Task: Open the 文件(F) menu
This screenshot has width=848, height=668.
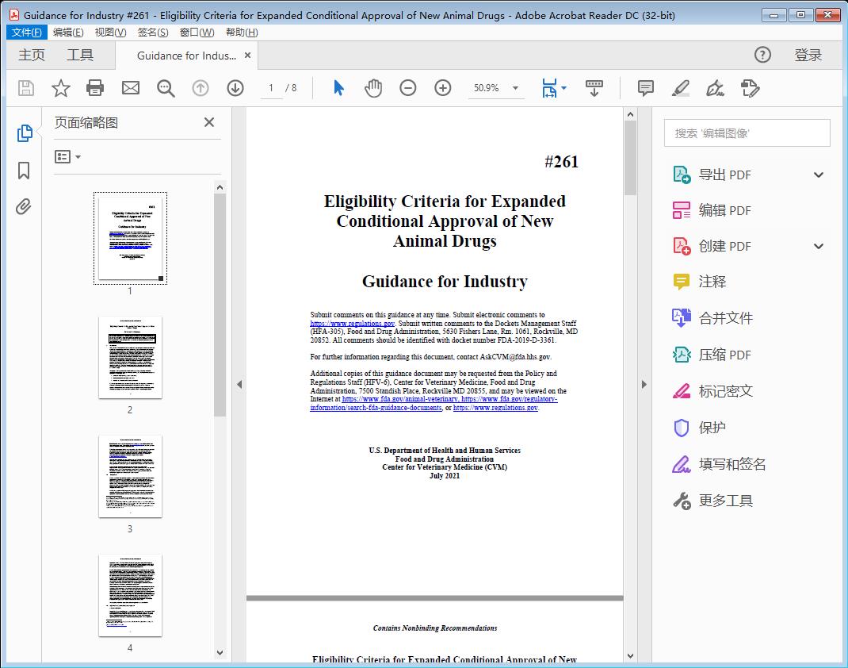Action: coord(27,33)
